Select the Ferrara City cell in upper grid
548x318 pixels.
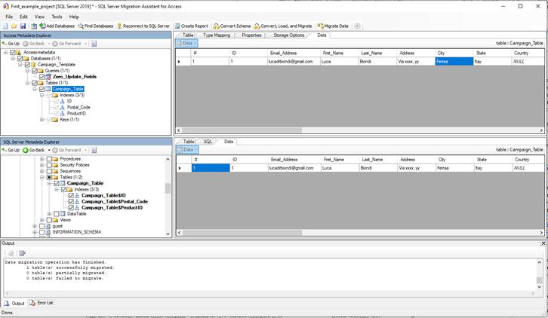(x=454, y=62)
